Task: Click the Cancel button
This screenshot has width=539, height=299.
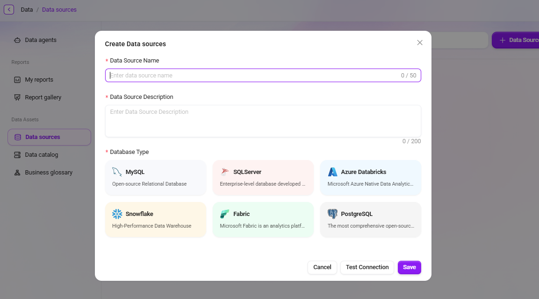Action: (x=322, y=267)
